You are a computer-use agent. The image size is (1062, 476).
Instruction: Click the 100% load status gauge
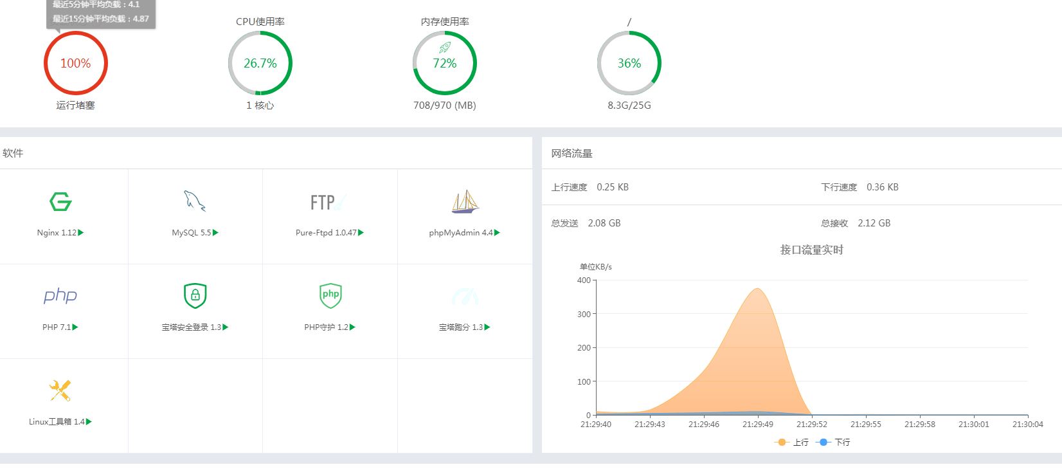pyautogui.click(x=76, y=63)
